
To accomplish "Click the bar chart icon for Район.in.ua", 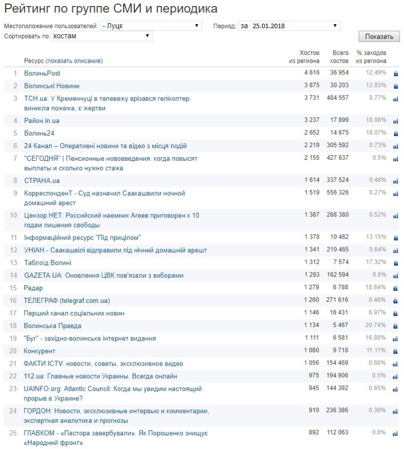I will coord(396,121).
